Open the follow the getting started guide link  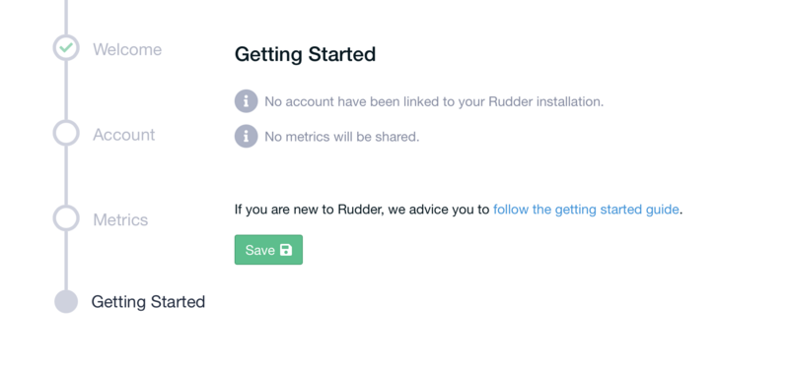(x=586, y=210)
